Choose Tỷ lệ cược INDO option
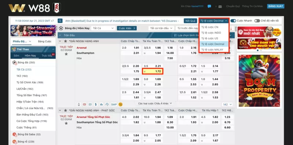 click(214, 33)
